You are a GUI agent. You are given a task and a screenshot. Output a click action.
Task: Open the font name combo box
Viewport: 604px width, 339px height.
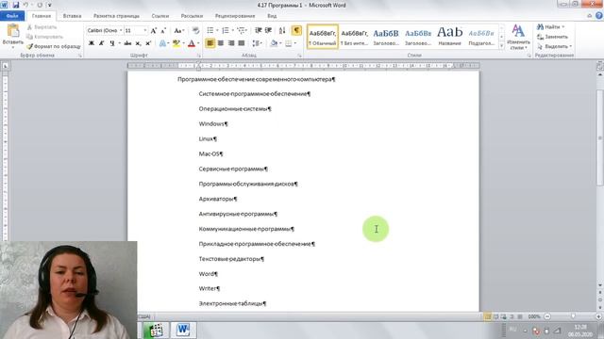[x=105, y=30]
